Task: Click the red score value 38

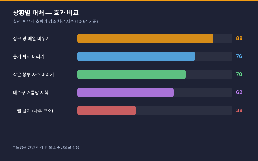Action: [239, 110]
